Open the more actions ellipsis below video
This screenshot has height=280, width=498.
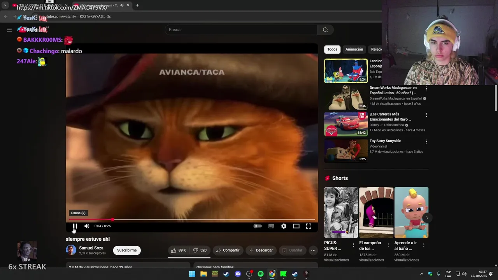(x=313, y=250)
